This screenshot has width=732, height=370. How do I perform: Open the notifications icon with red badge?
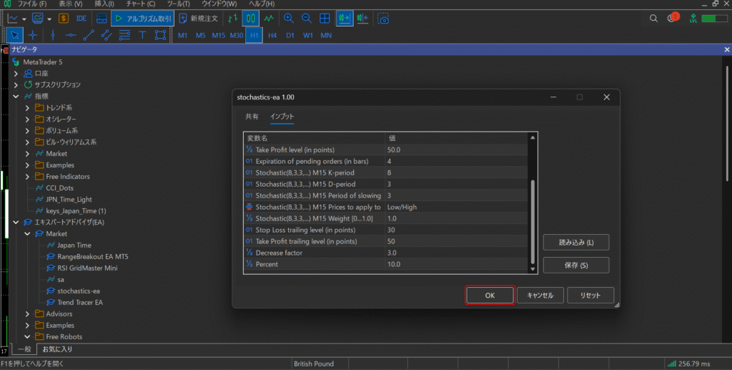(x=672, y=18)
